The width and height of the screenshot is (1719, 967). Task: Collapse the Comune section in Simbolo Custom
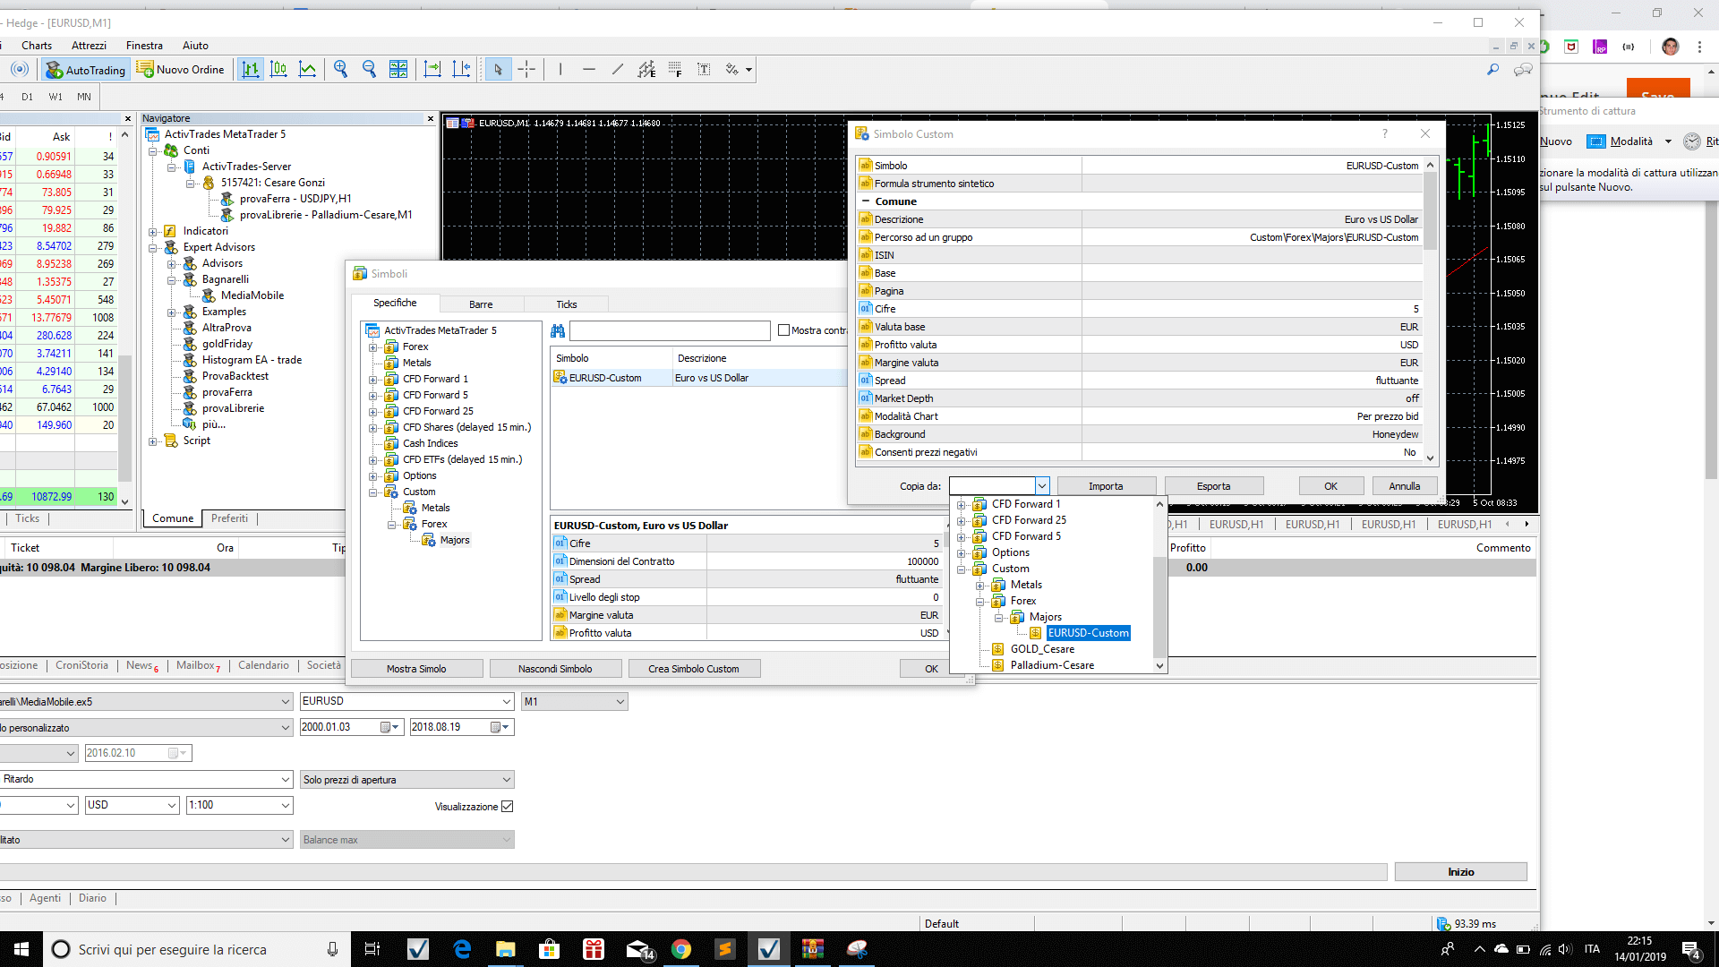click(x=866, y=201)
